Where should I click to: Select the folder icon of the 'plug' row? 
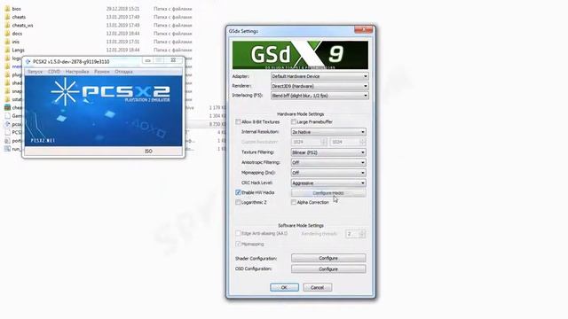click(7, 74)
